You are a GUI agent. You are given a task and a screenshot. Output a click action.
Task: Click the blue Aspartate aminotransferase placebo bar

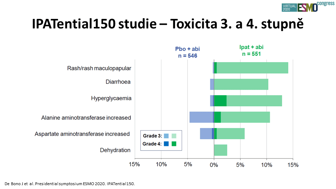point(206,134)
